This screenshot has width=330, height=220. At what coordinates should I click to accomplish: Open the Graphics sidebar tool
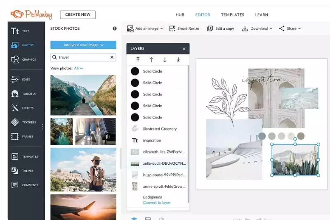(24, 59)
